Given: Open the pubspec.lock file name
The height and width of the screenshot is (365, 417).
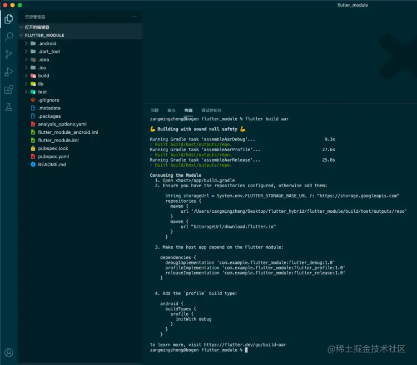Looking at the screenshot, I should pyautogui.click(x=53, y=148).
